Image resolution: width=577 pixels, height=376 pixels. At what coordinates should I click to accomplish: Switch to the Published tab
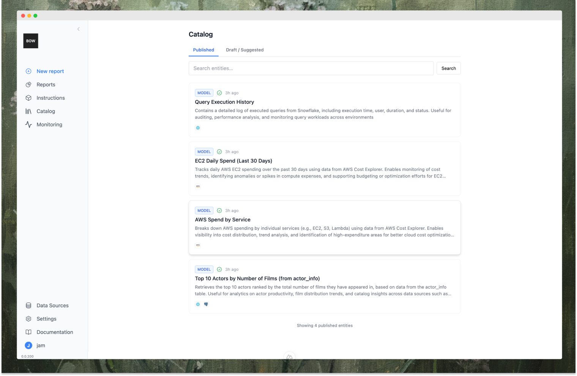point(203,50)
